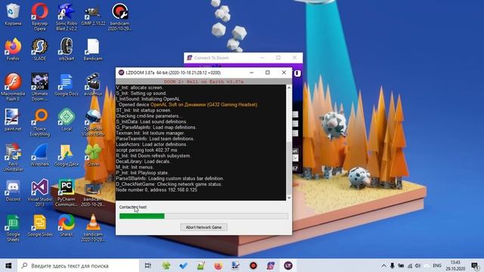Launch the Firefox desktop shortcut
The height and width of the screenshot is (272, 484).
(x=13, y=49)
